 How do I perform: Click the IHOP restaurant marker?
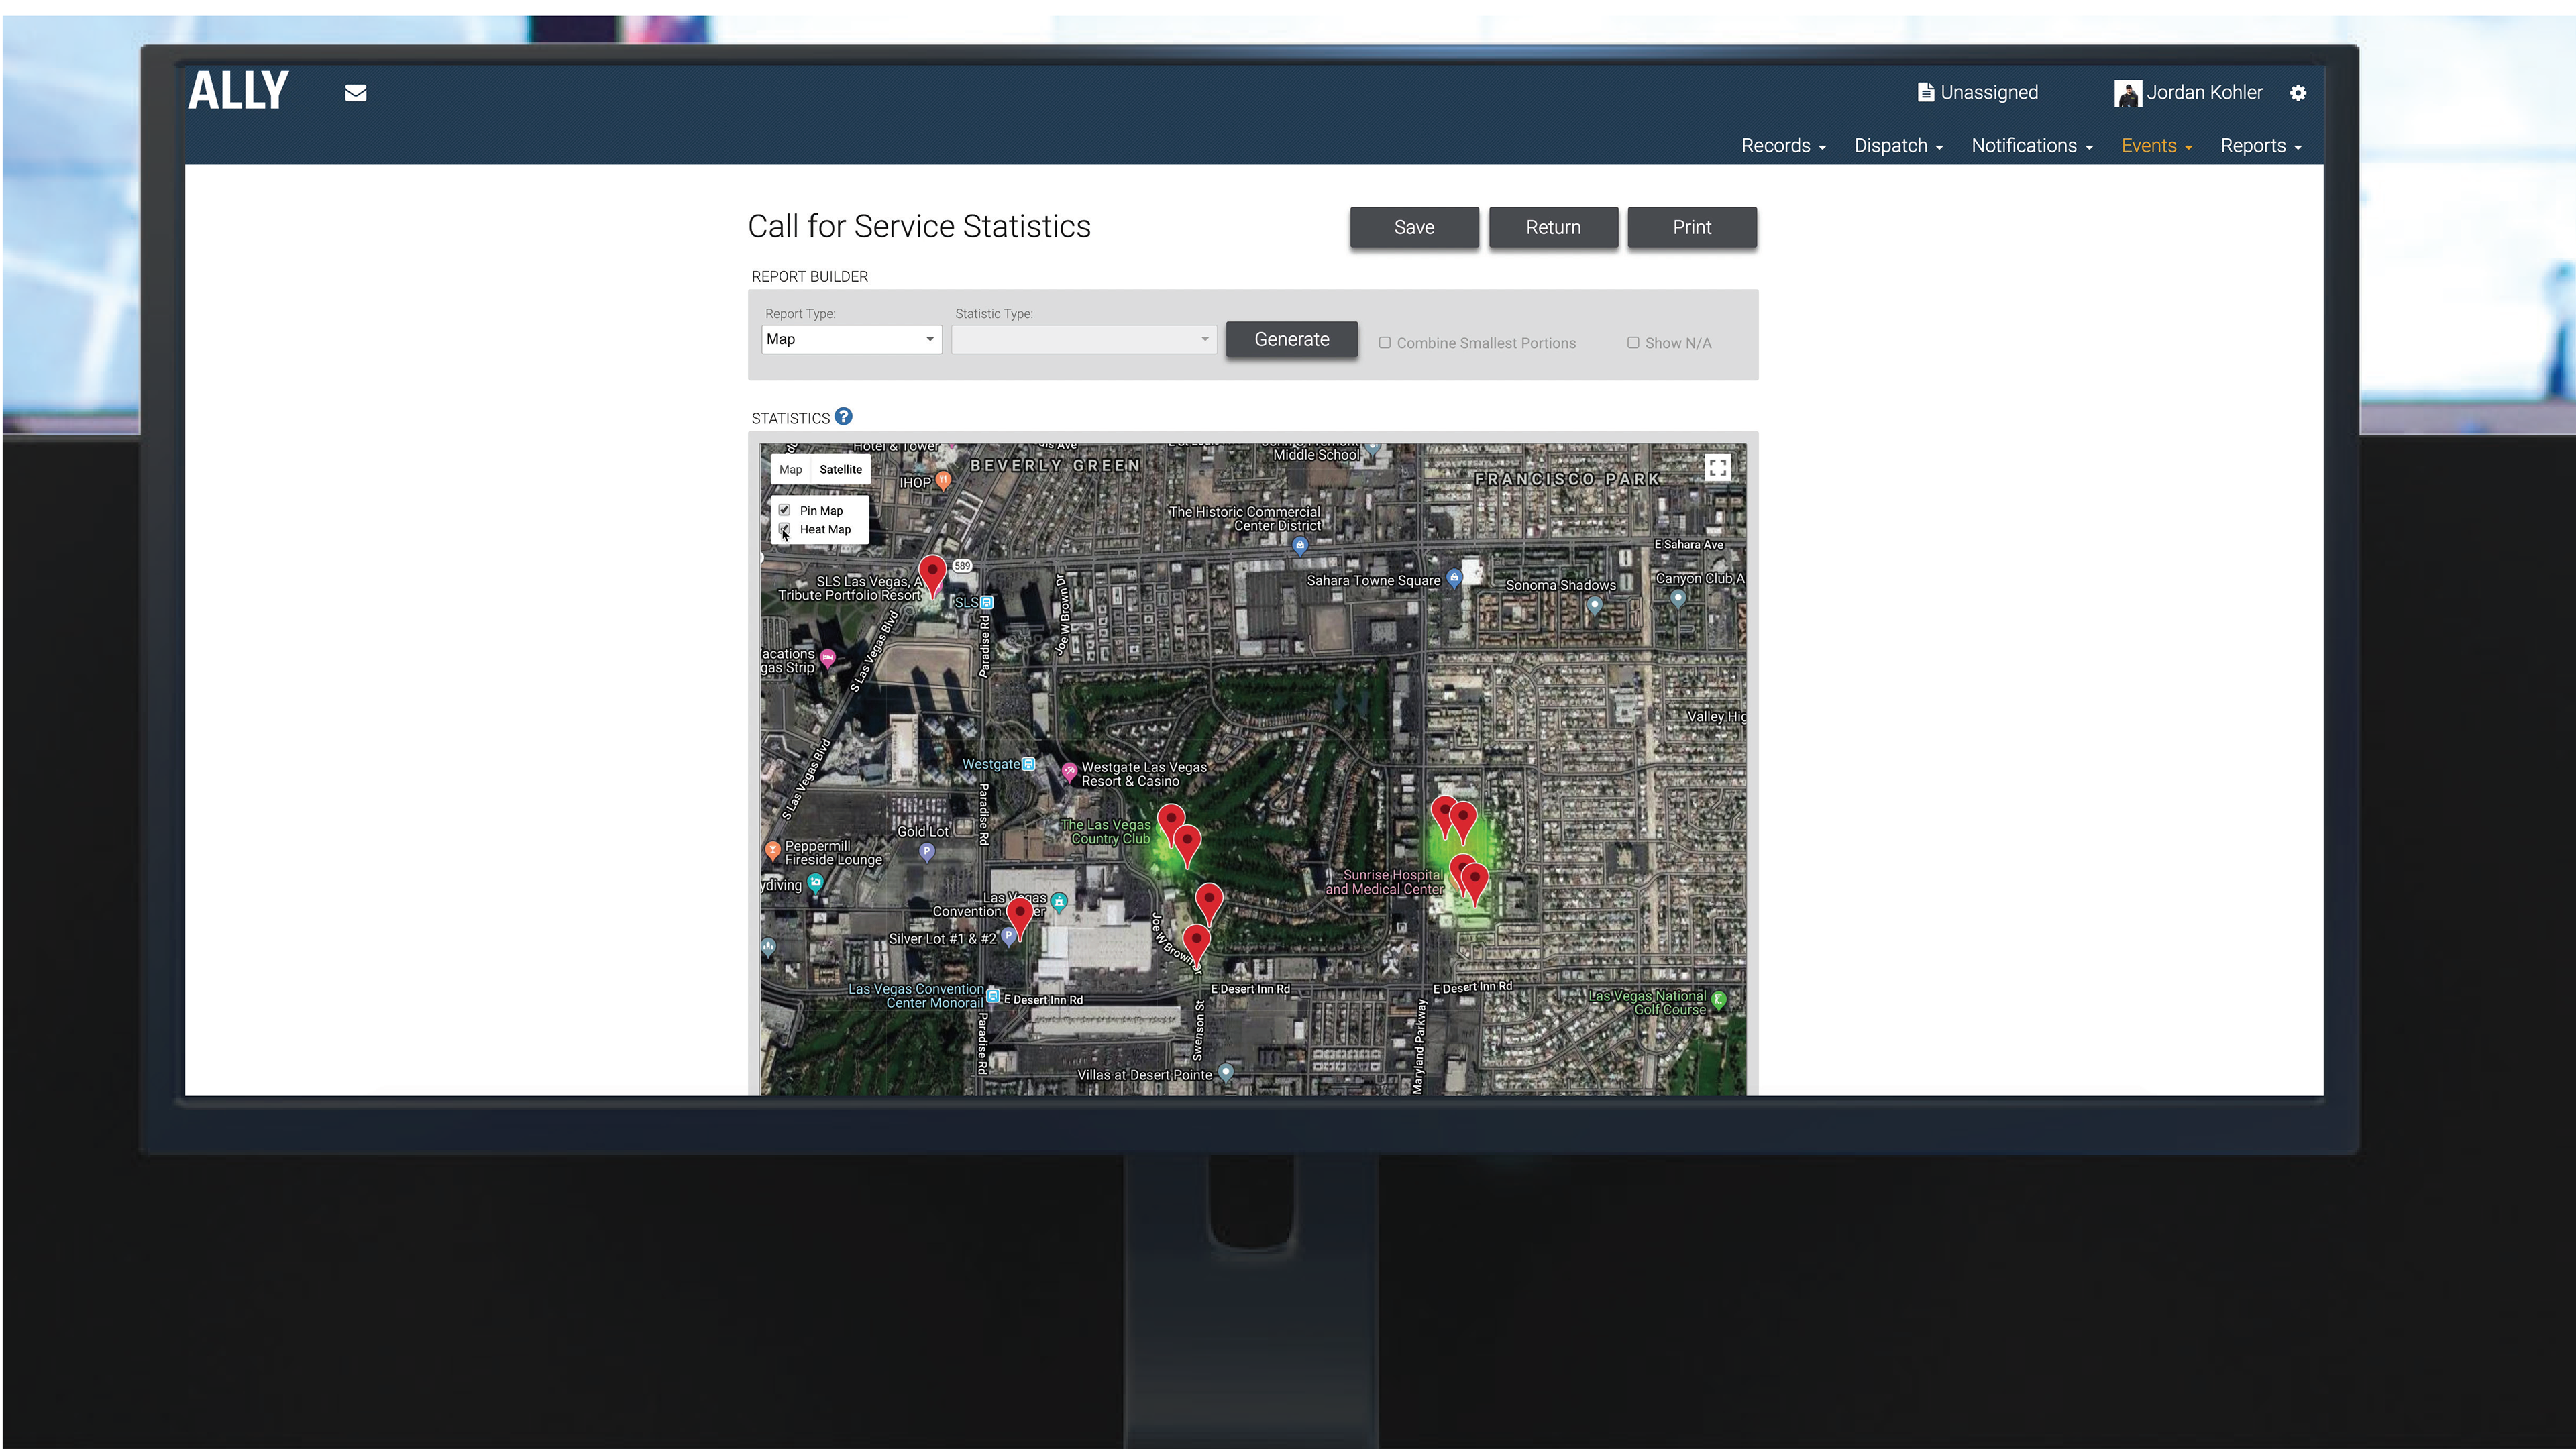[x=943, y=481]
